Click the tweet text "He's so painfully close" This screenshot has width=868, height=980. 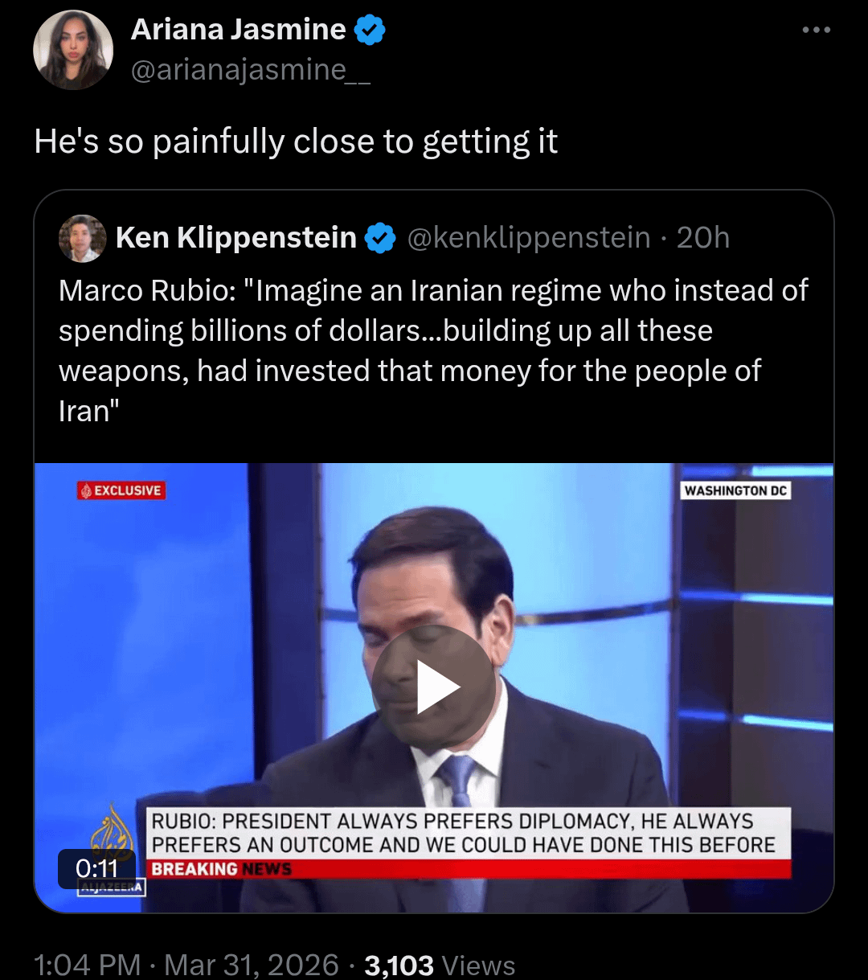pos(296,141)
